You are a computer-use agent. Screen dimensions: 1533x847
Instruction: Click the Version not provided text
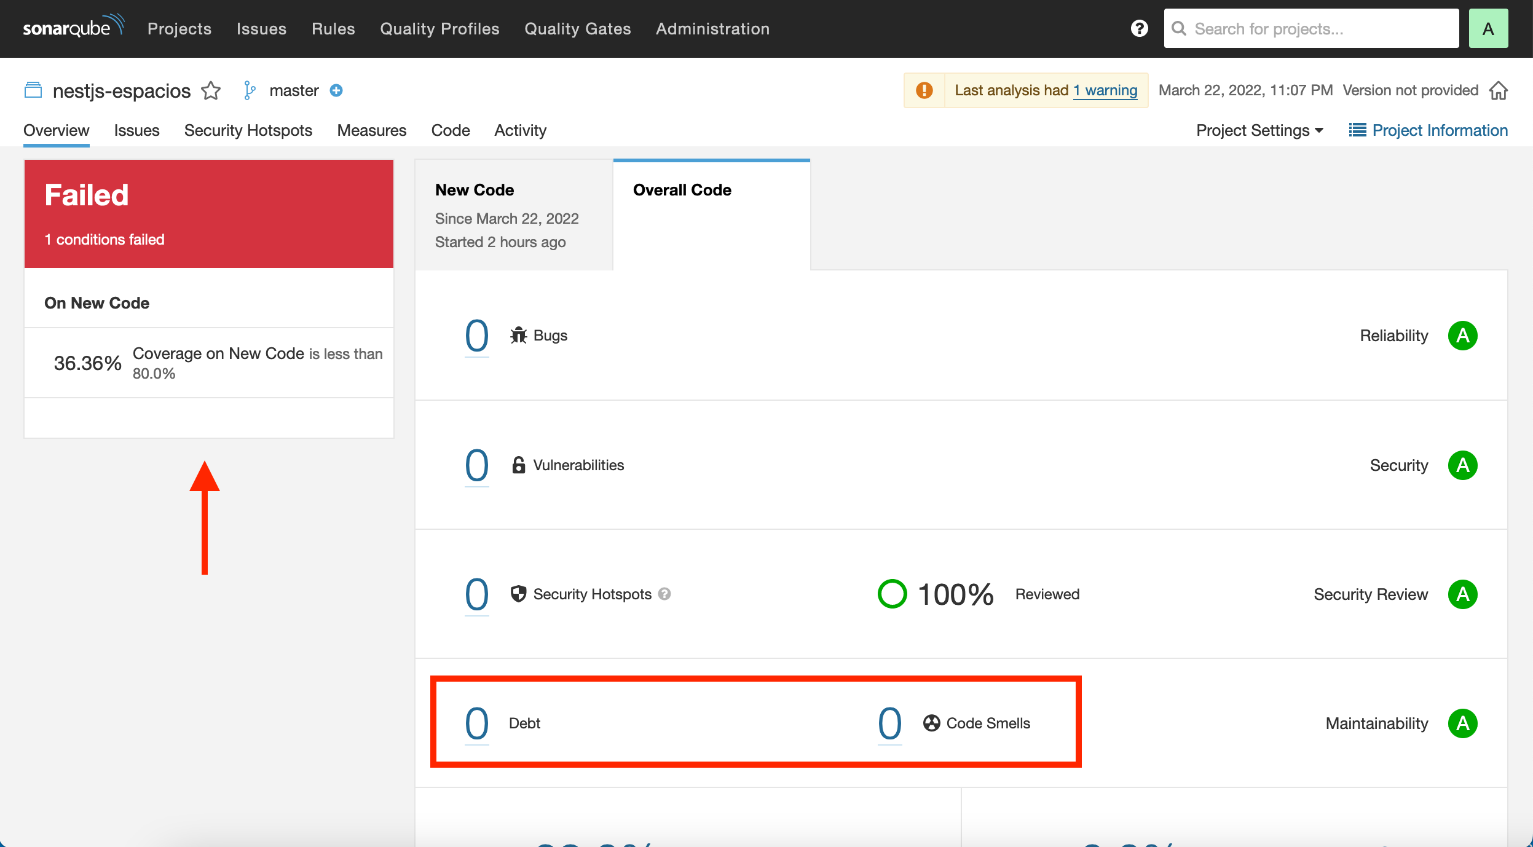click(x=1410, y=90)
